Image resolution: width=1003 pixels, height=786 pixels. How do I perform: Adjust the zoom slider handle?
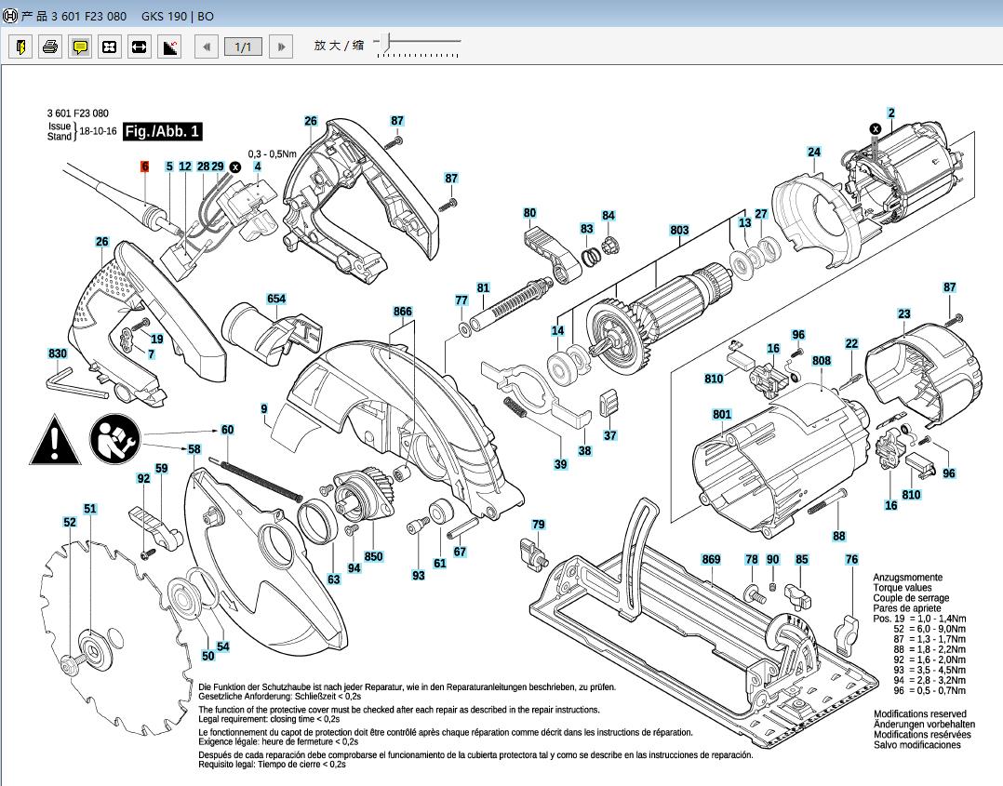click(385, 43)
